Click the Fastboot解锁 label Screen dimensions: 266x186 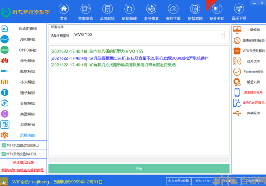coord(254,72)
